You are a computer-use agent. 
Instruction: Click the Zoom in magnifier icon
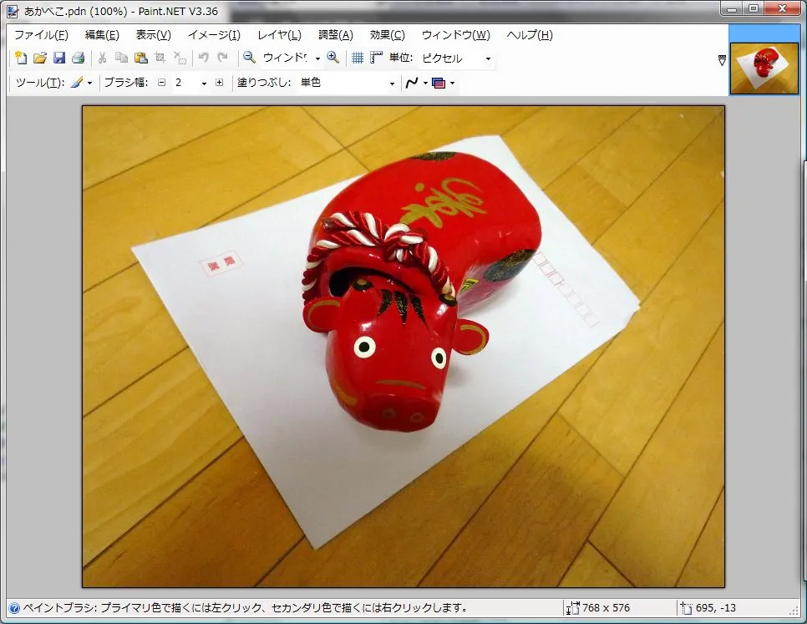[x=333, y=58]
